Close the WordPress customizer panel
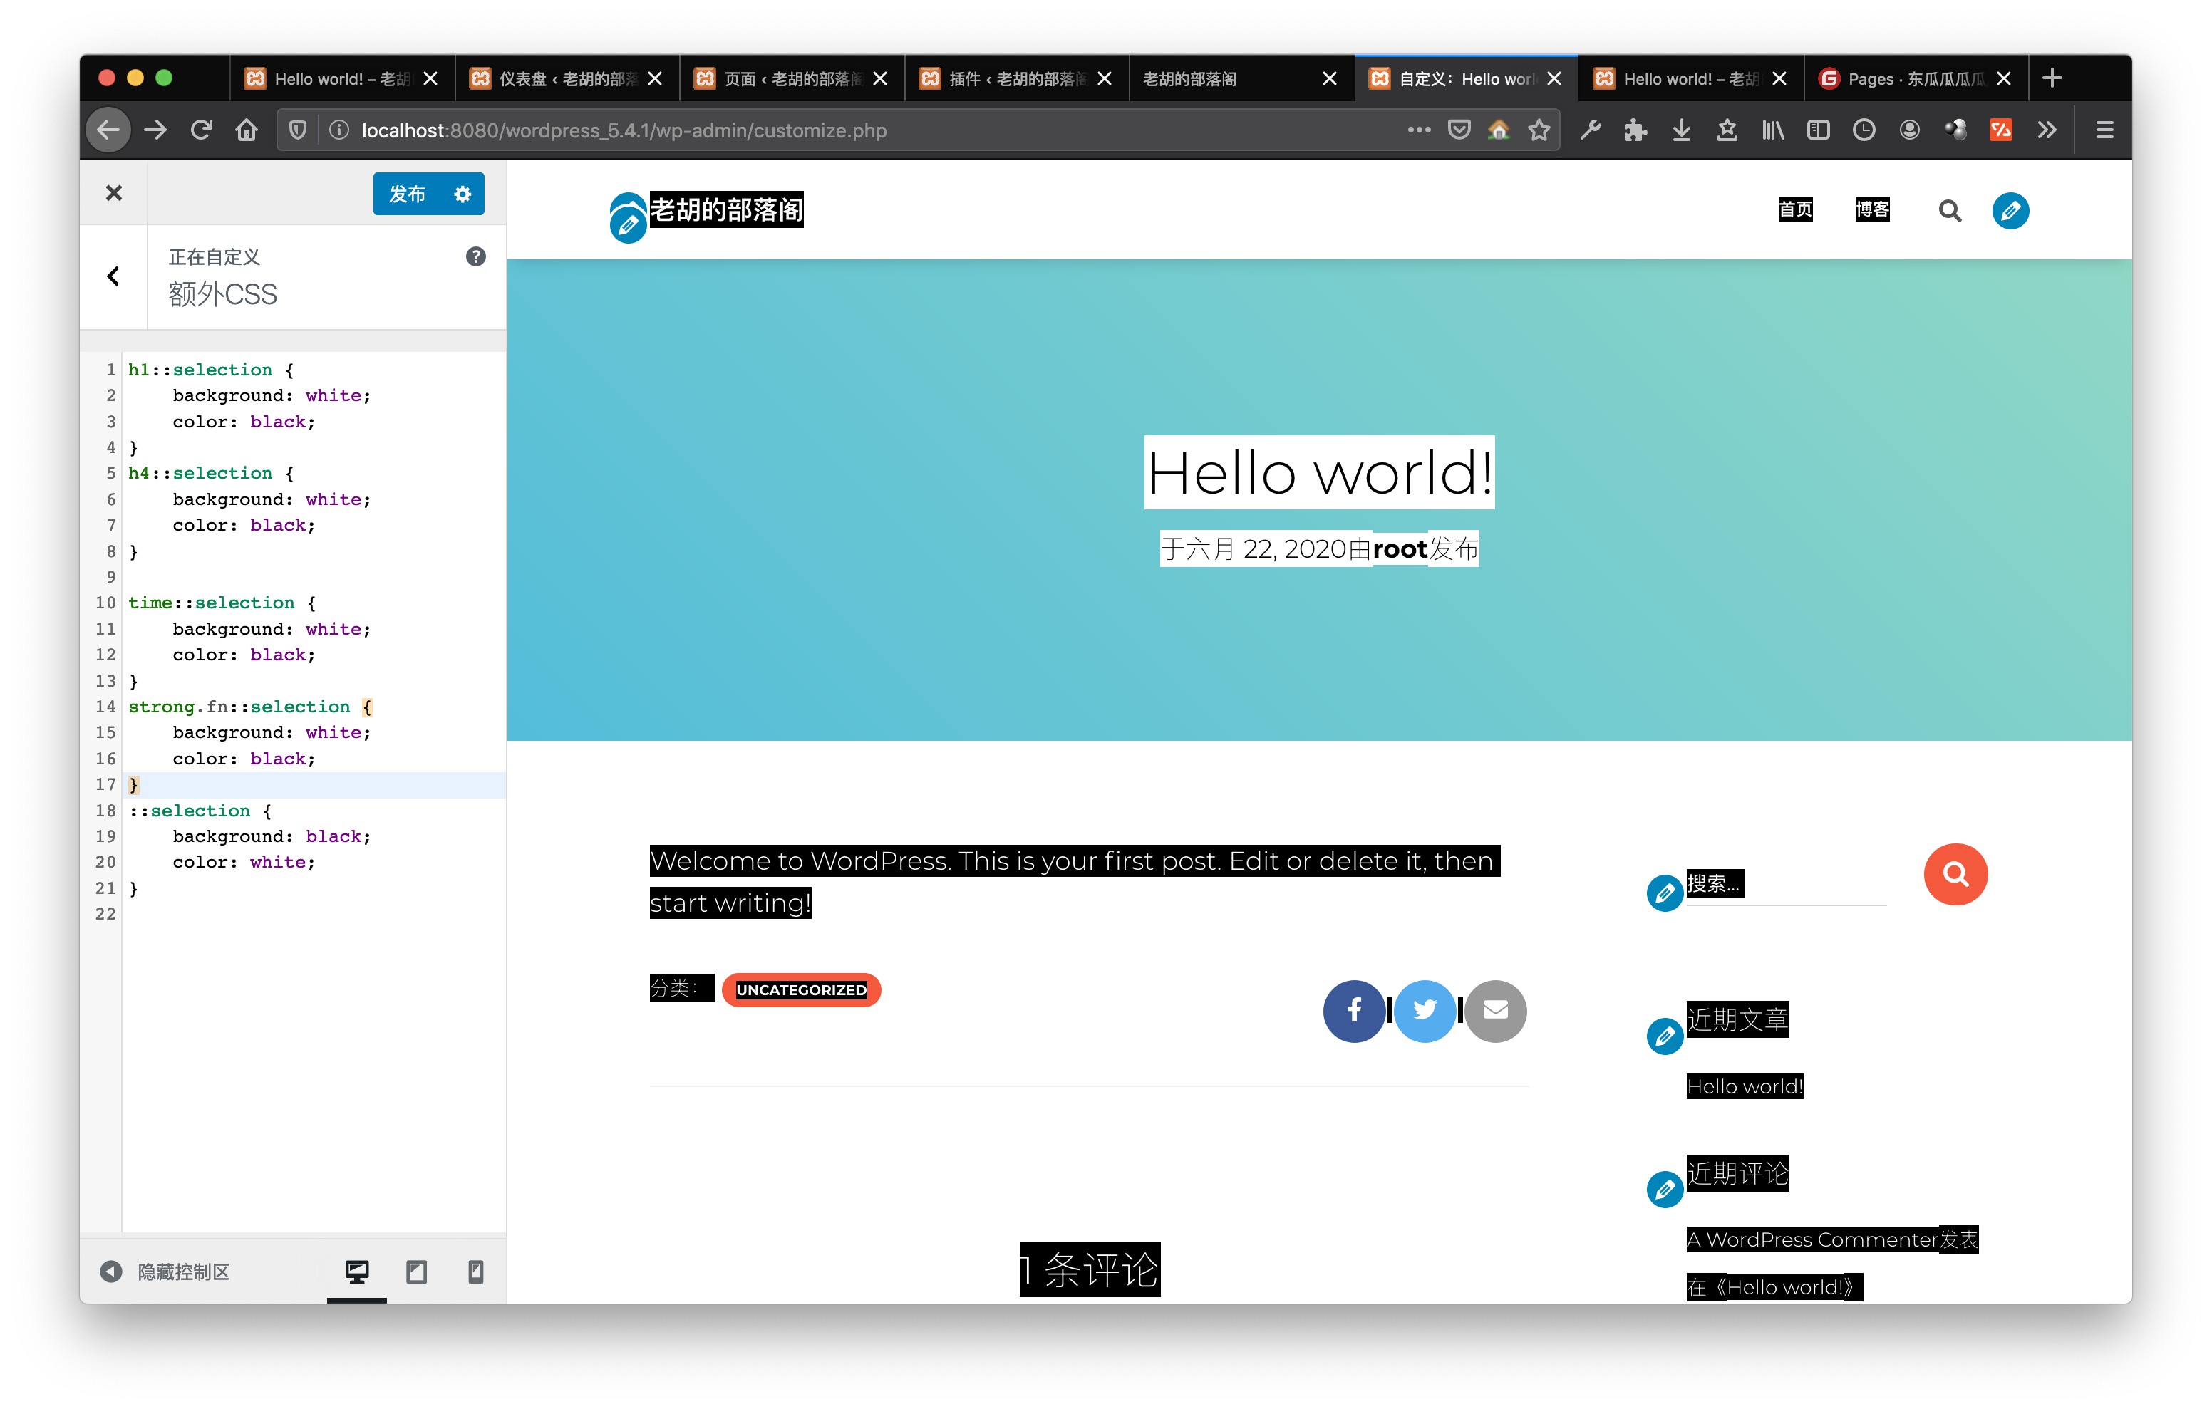2212x1409 pixels. pos(114,193)
